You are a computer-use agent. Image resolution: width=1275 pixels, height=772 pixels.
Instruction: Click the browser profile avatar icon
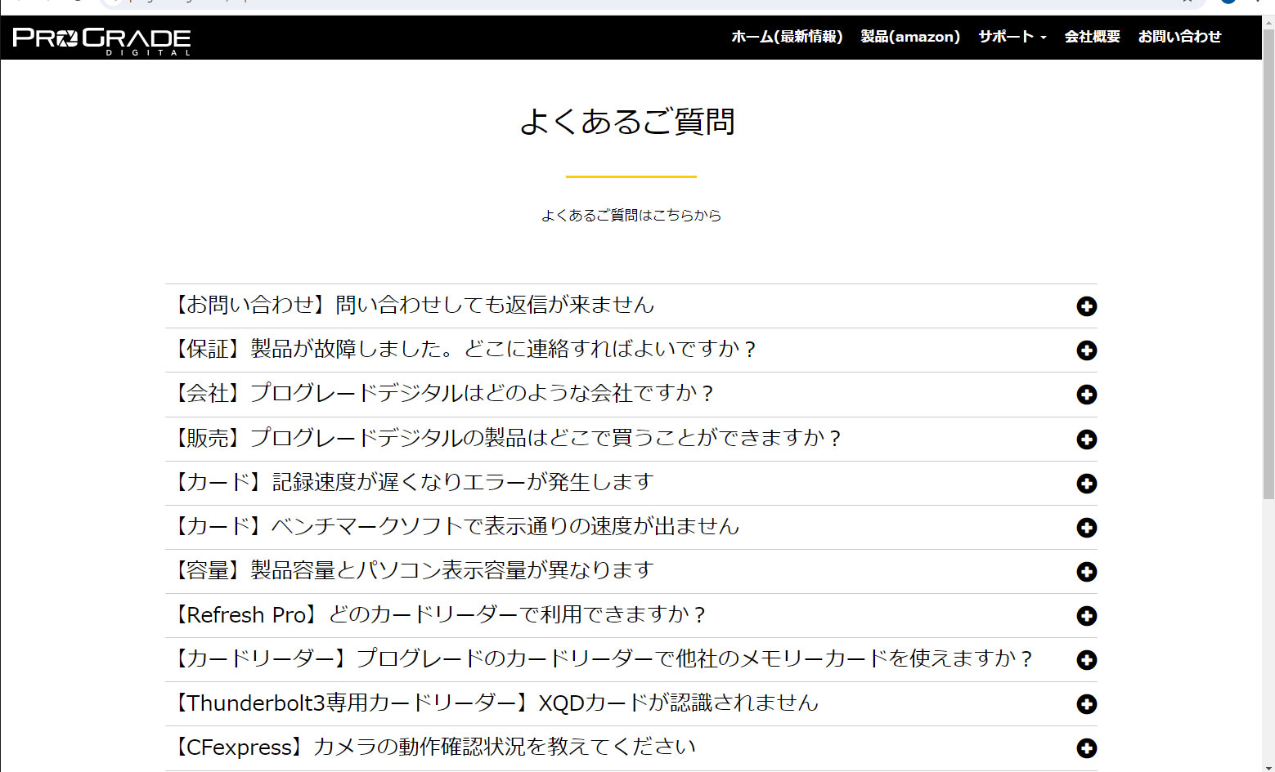coord(1228,4)
